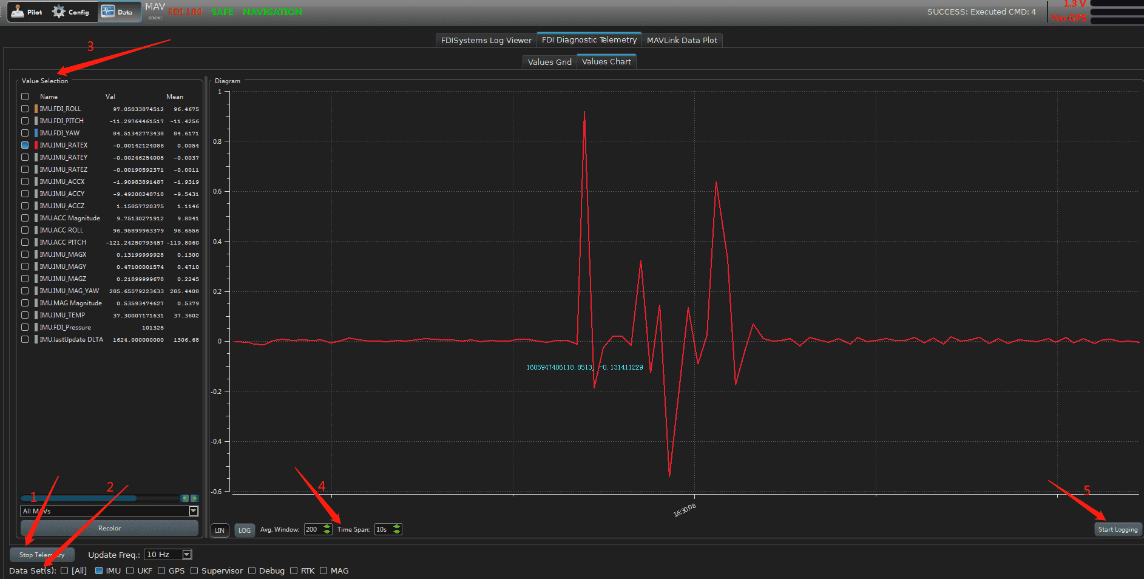Screen dimensions: 1144x579
Task: Uncheck the IMU.IMU_RATEX checkbox
Action: (x=25, y=145)
